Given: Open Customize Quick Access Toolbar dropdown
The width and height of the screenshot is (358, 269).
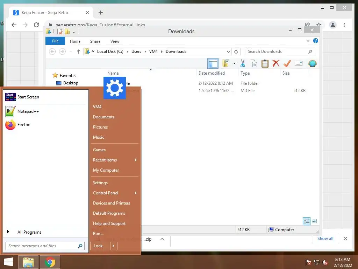Looking at the screenshot, I should point(74,32).
